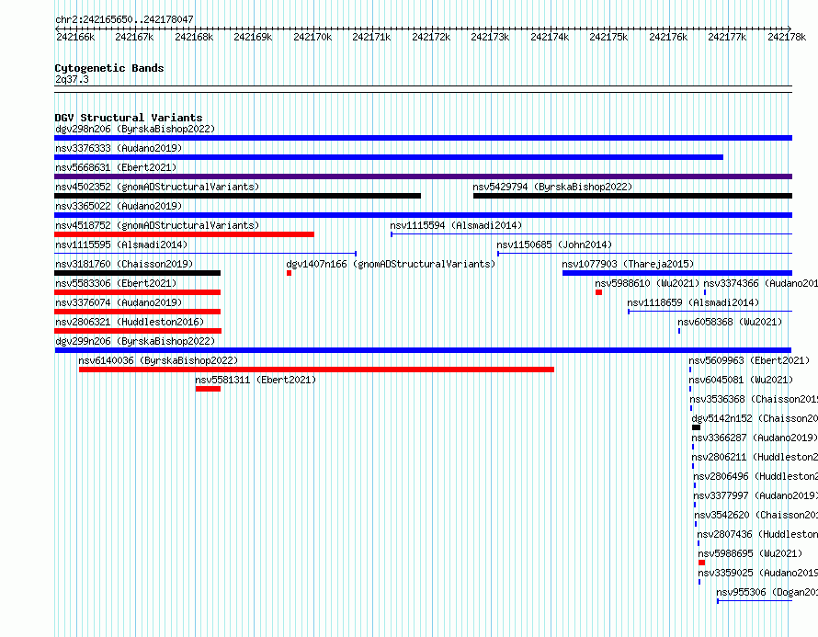
Task: Select the nsv5988695 (Wu2021) red marker
Action: [x=701, y=563]
